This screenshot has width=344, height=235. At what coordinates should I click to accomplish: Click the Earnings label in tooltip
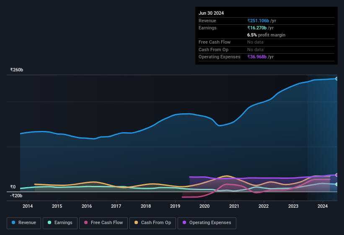pyautogui.click(x=207, y=28)
